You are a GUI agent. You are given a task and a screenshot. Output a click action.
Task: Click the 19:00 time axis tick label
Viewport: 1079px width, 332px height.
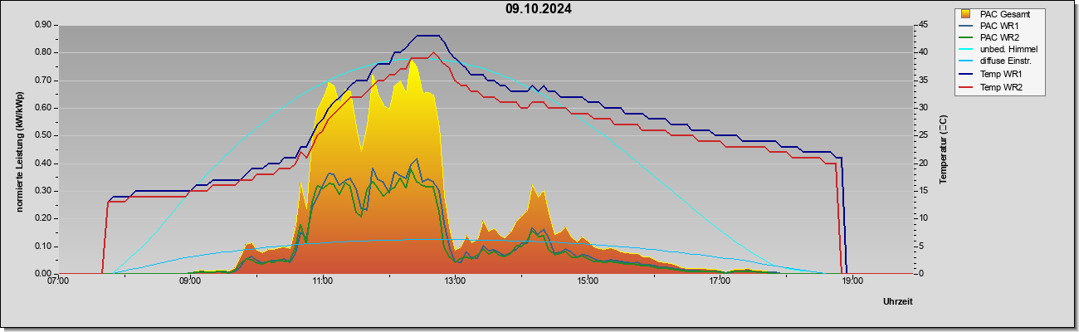point(852,281)
